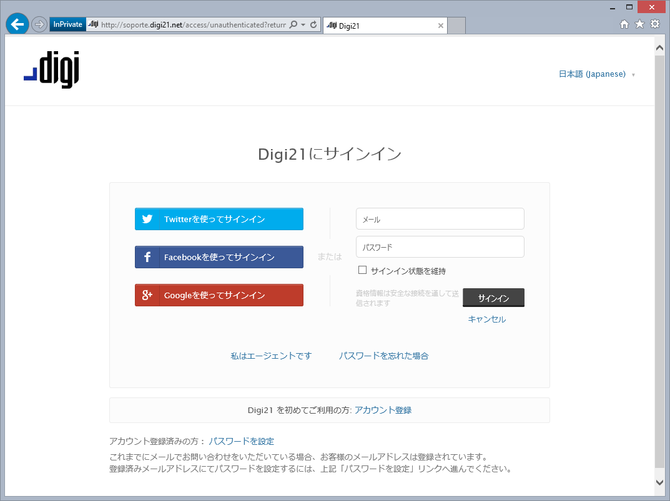
Task: Click the メール input field
Action: pyautogui.click(x=440, y=219)
